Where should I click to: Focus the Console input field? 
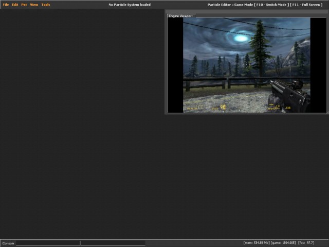(48, 243)
